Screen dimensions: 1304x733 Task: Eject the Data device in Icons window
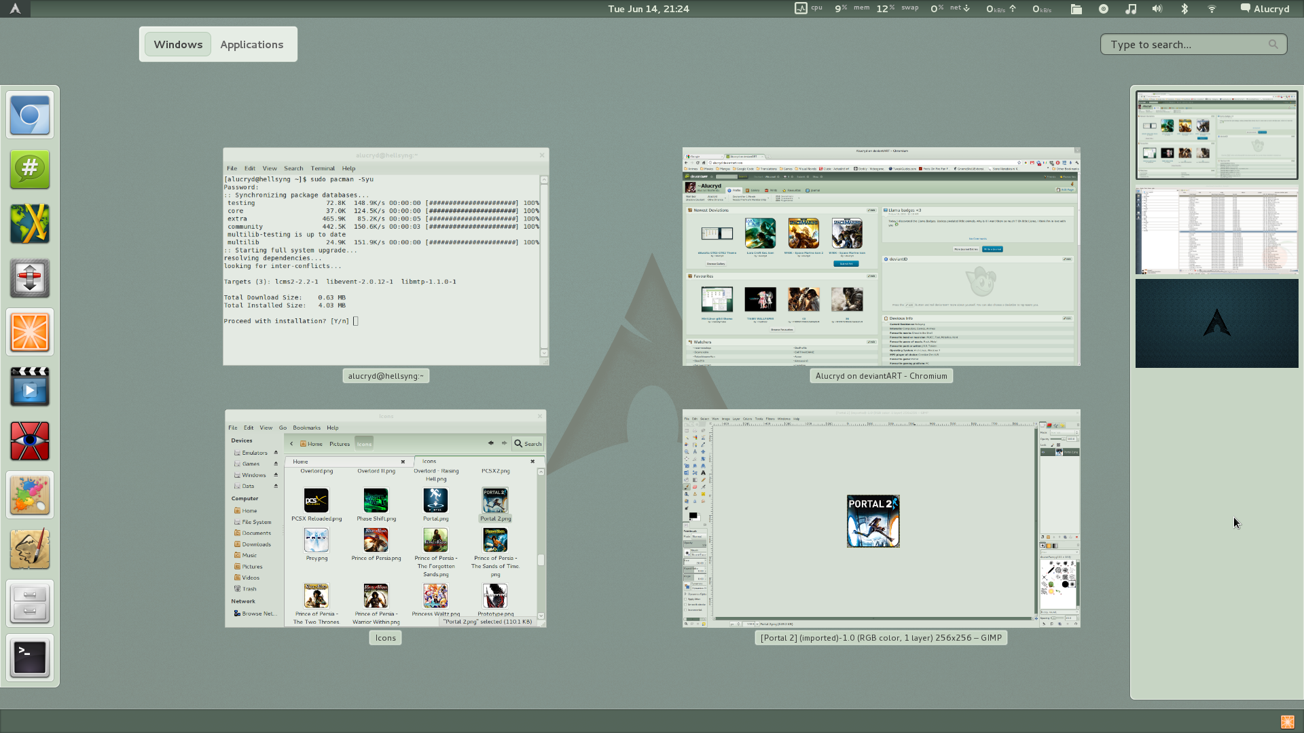276,486
